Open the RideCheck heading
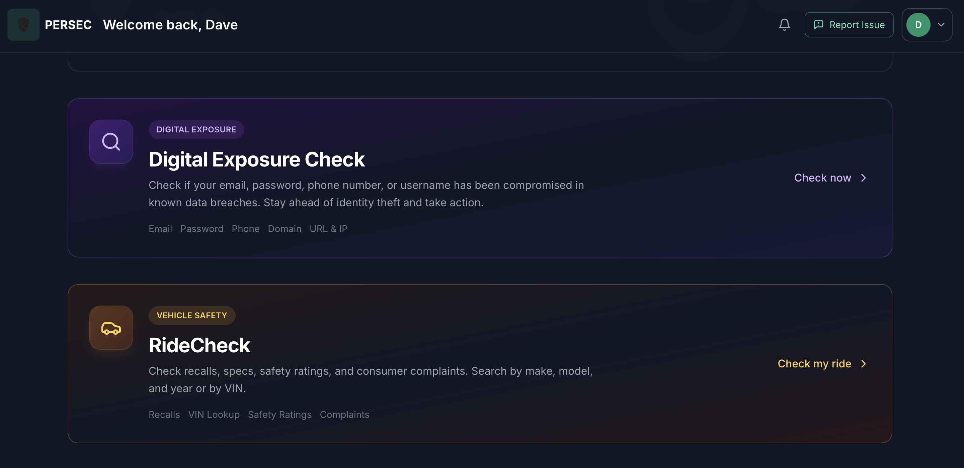Image resolution: width=964 pixels, height=468 pixels. coord(199,345)
